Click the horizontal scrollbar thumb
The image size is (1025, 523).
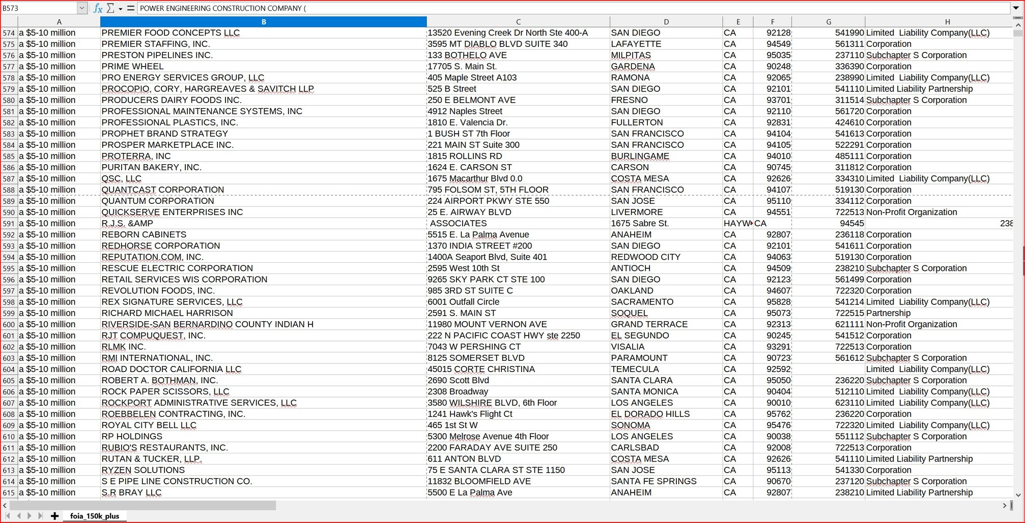click(143, 505)
